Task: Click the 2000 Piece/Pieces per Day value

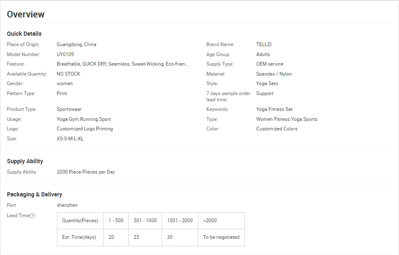Action: coord(86,172)
